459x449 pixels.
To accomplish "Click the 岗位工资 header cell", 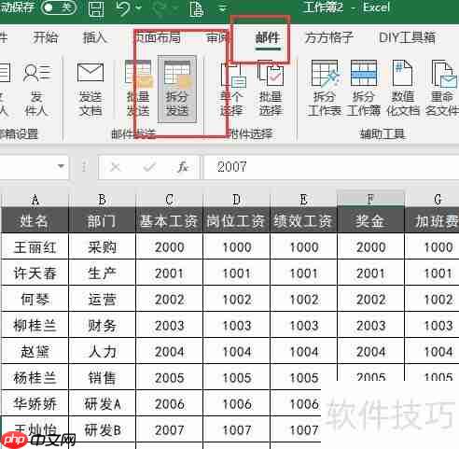I will tap(236, 220).
